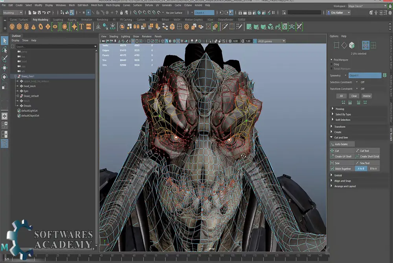This screenshot has width=393, height=263.
Task: Select the Move tool in the toolbox
Action: click(x=4, y=68)
